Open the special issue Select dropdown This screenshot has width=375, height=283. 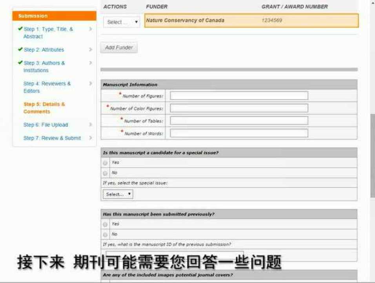(117, 194)
